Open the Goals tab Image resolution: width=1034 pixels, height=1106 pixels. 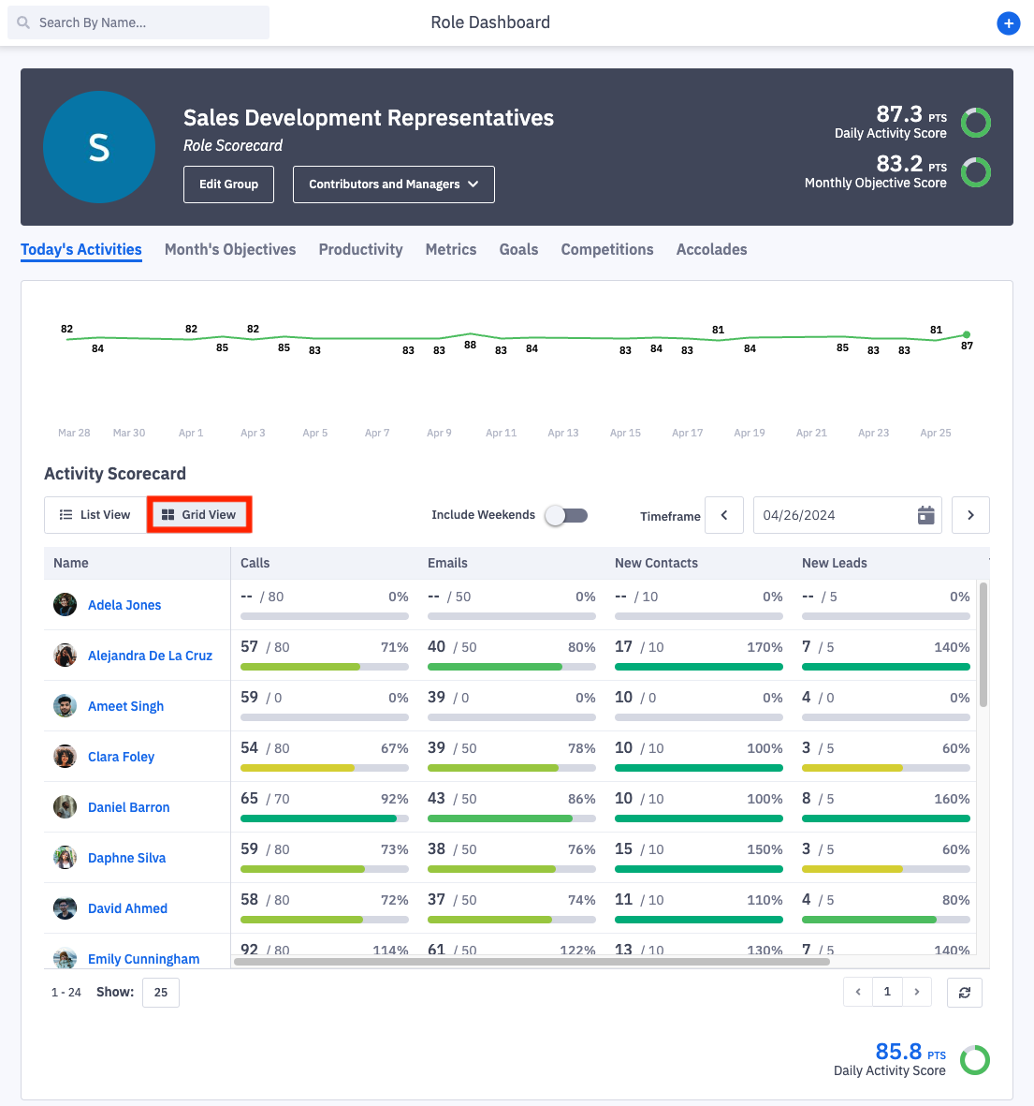pyautogui.click(x=518, y=250)
